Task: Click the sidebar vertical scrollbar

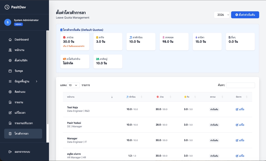Action: 48,78
